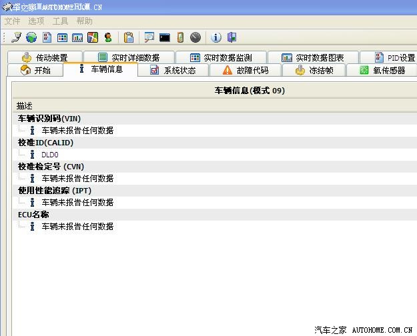The width and height of the screenshot is (417, 336).
Task: Click the magnifier monitor toolbar icon
Action: [x=149, y=37]
